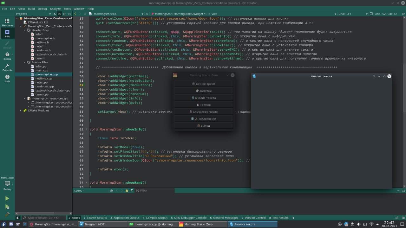Click 'Выход' button
The image size is (406, 228).
click(204, 126)
